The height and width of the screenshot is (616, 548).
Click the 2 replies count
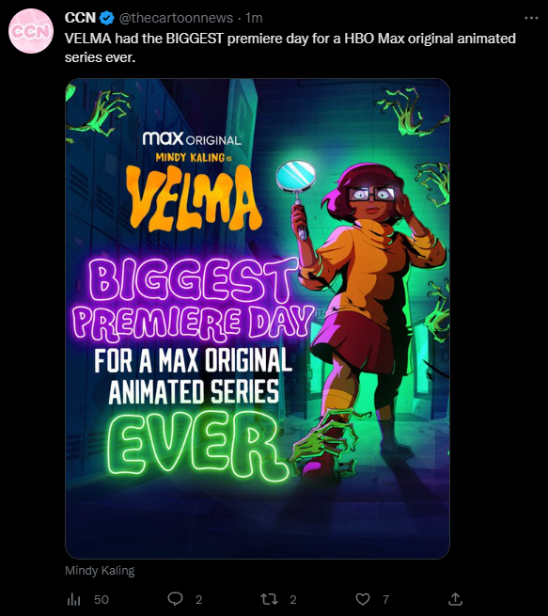[x=199, y=599]
